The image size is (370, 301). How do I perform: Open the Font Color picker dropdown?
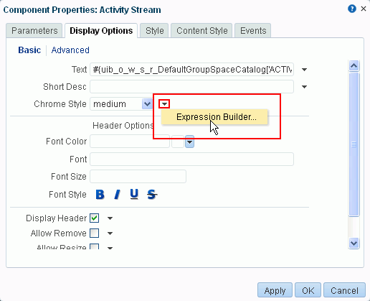tap(189, 142)
